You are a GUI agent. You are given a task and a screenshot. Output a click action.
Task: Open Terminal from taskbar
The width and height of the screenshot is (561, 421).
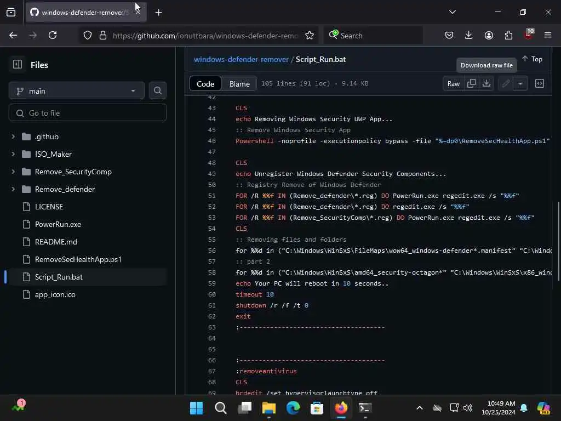(365, 408)
